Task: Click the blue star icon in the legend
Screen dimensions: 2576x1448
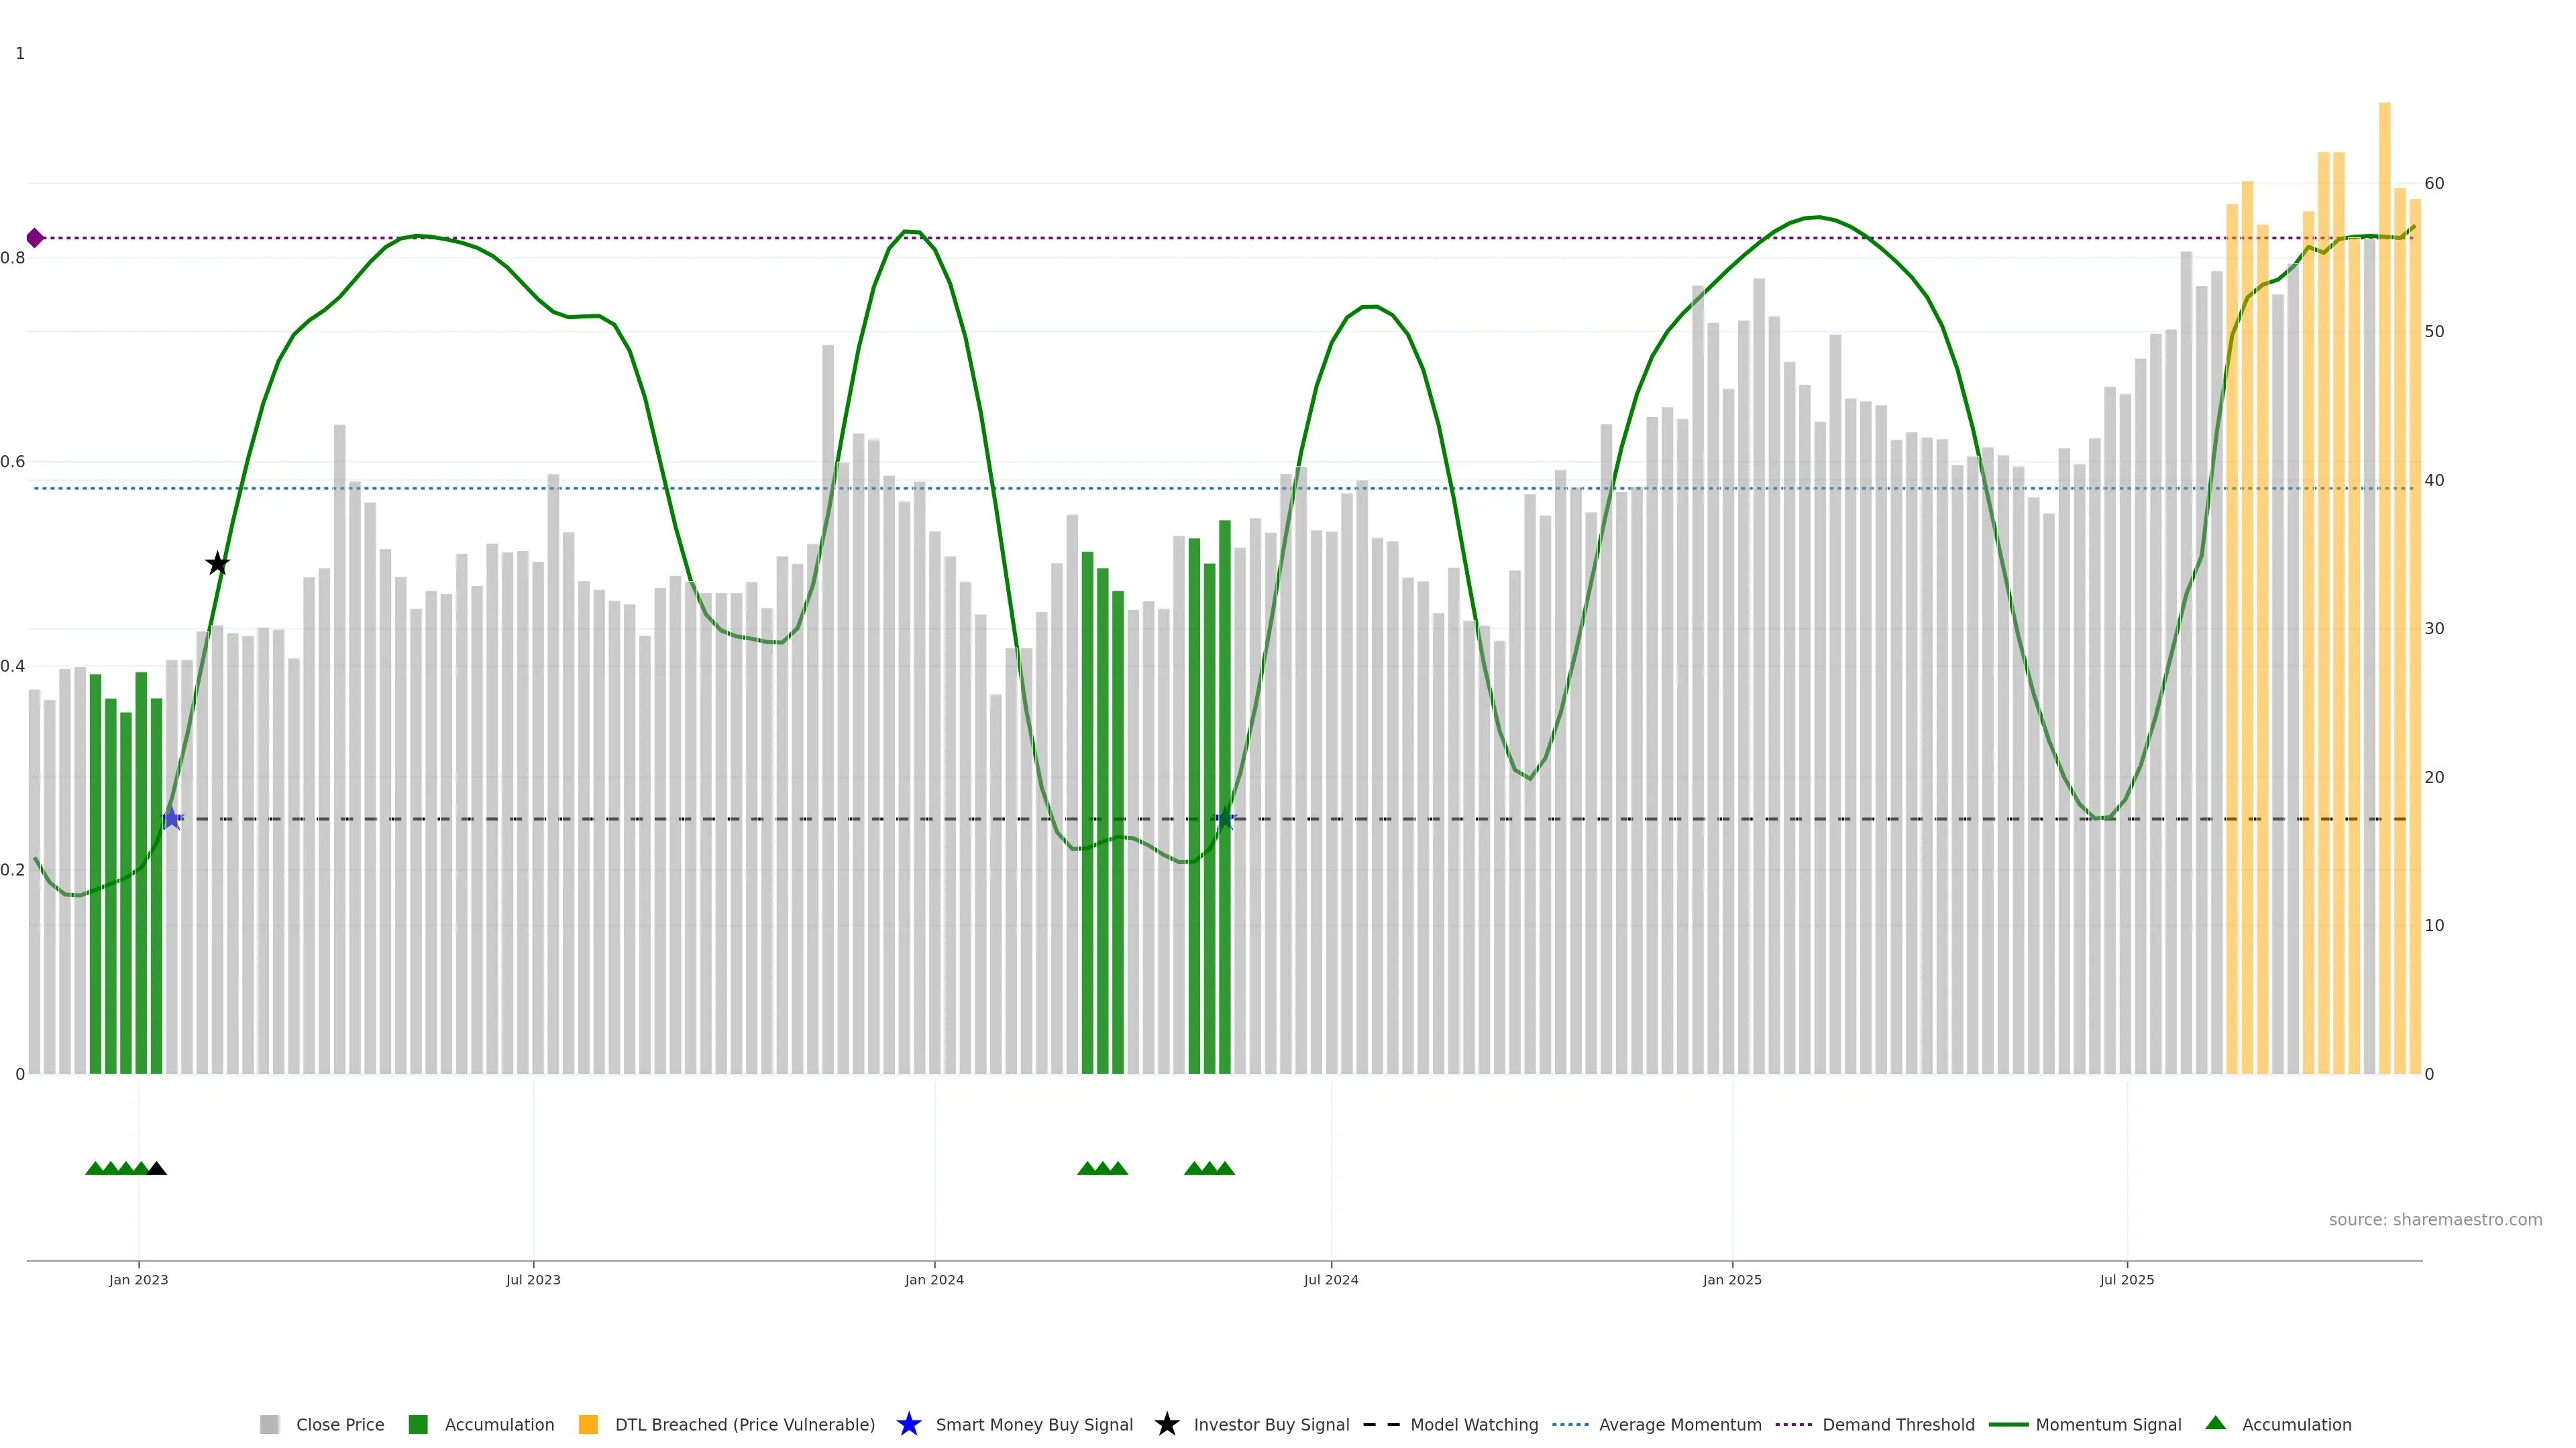Action: (x=908, y=1424)
